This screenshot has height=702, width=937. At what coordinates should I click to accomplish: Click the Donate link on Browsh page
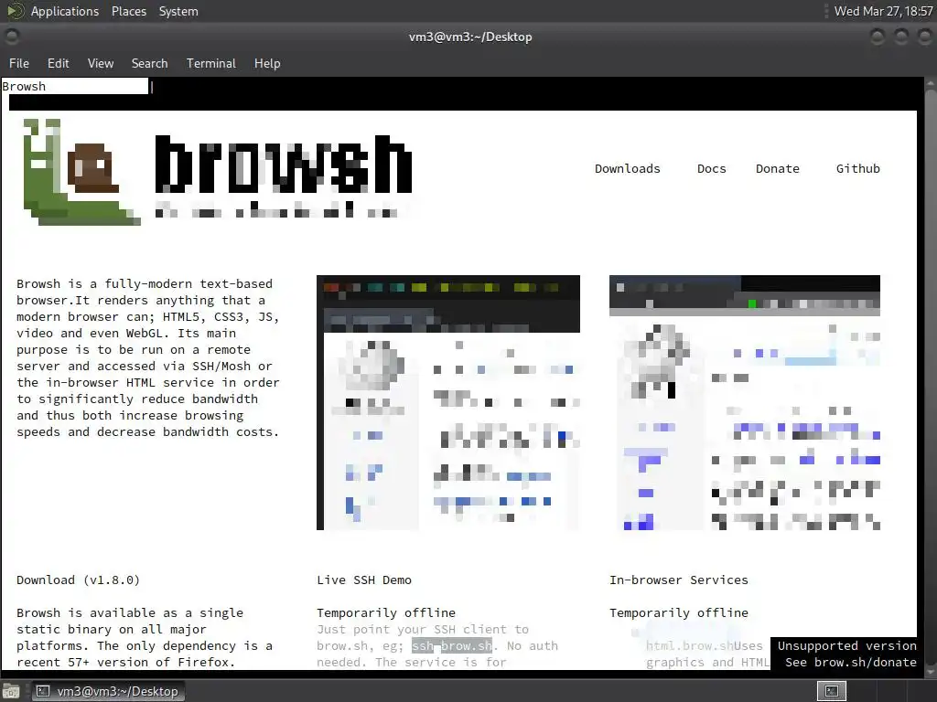[778, 168]
